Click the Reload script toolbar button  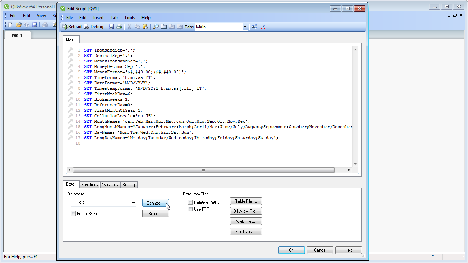[72, 27]
